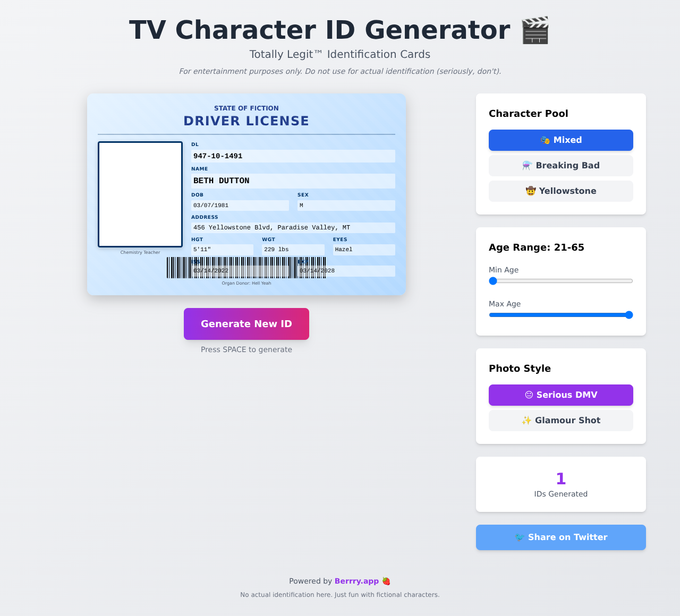The image size is (680, 616).
Task: Click the clapperboard icon in the page title
Action: click(x=536, y=30)
